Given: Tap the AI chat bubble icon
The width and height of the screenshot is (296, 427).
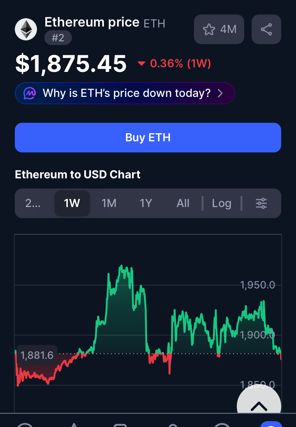Looking at the screenshot, I should tap(30, 93).
